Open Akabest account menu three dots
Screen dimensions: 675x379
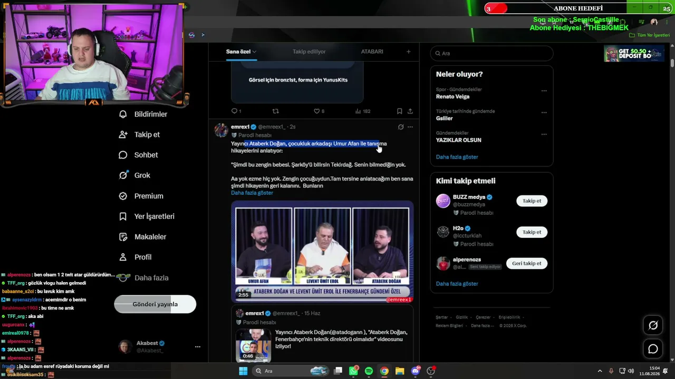pyautogui.click(x=198, y=347)
